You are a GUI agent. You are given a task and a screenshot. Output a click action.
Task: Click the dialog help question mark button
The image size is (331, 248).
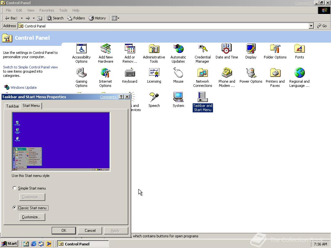[121, 97]
